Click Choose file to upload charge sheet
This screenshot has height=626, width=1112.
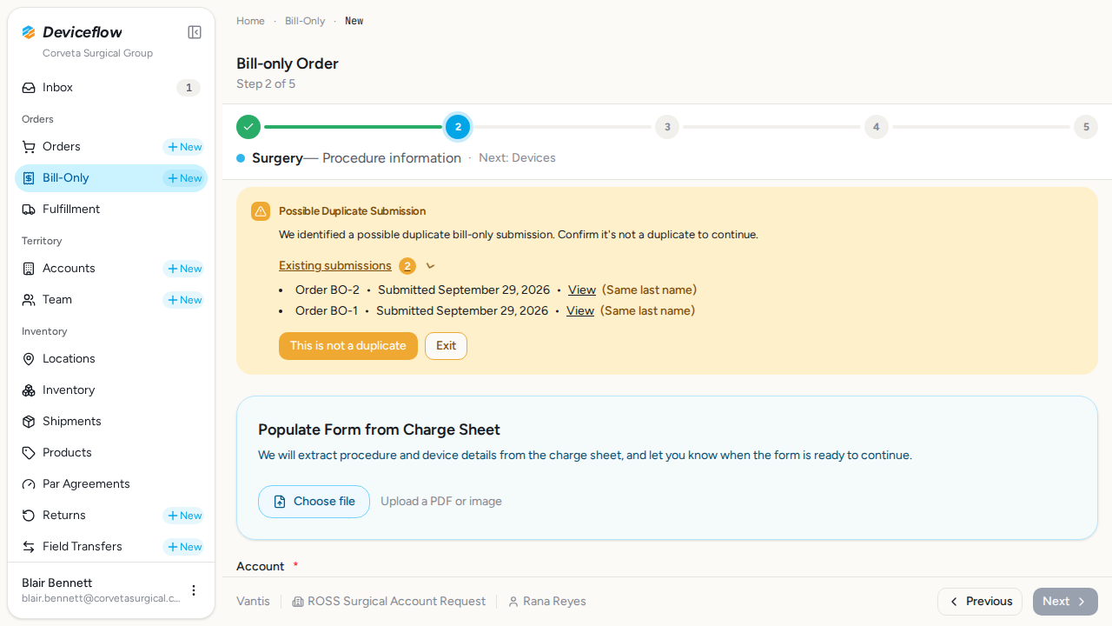coord(314,502)
